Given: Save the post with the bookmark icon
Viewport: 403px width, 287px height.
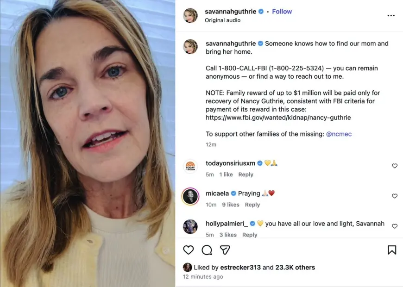Looking at the screenshot, I should coord(391,250).
